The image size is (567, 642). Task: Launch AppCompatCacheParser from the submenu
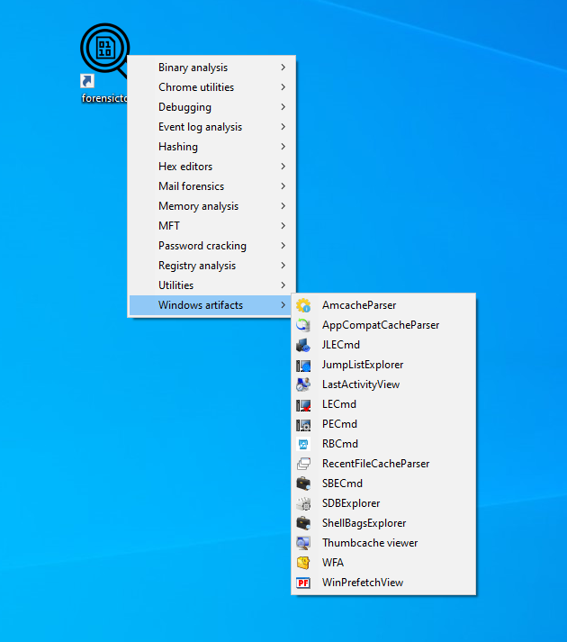click(x=383, y=325)
